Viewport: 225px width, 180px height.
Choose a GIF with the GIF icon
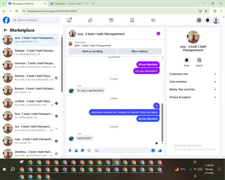[89, 150]
